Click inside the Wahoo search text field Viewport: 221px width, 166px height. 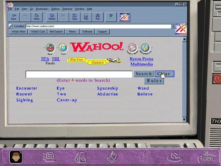pos(79,74)
